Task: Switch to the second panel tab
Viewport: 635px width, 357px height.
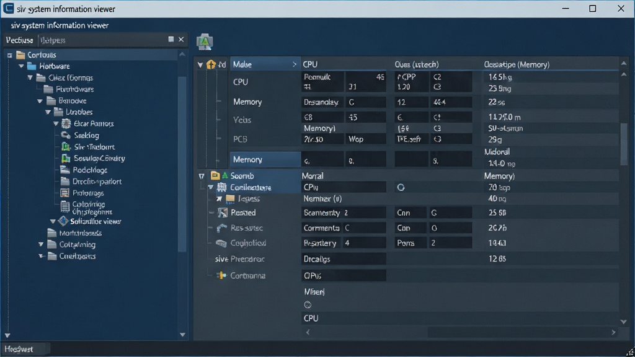Action: pyautogui.click(x=53, y=40)
